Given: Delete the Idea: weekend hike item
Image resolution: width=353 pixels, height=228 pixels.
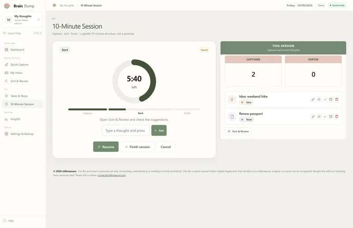Looking at the screenshot, I should pos(337,99).
